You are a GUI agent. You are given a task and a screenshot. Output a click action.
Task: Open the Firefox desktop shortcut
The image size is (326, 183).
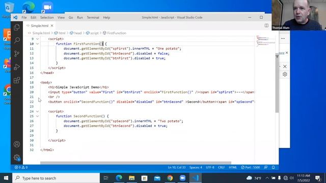click(7, 65)
